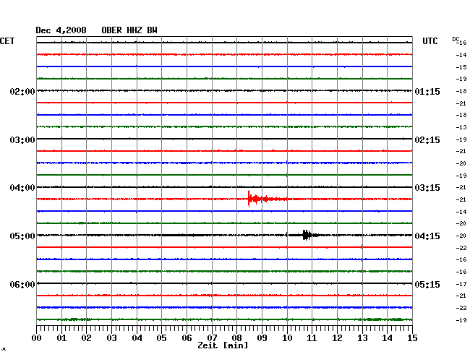Click minute tick label "14"

point(387,338)
